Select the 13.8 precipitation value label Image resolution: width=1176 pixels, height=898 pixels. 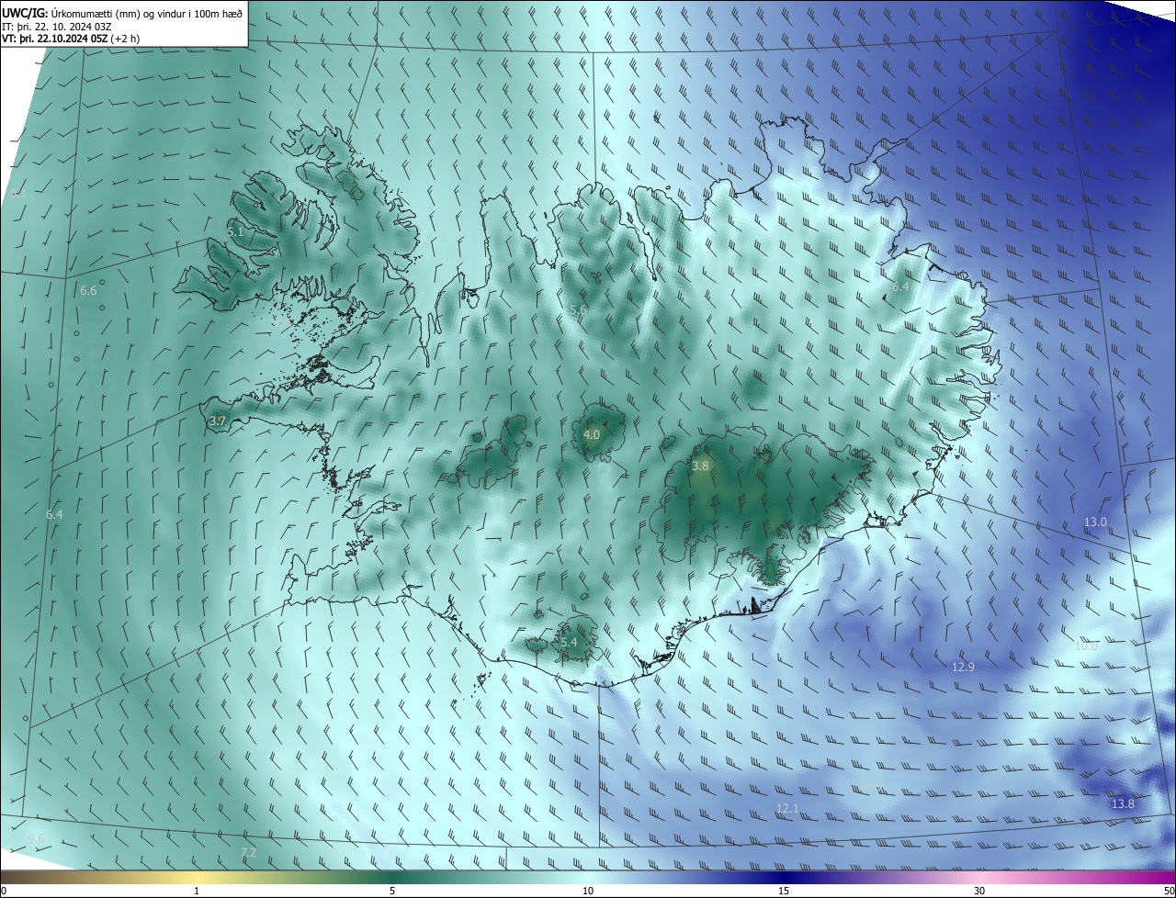1123,803
